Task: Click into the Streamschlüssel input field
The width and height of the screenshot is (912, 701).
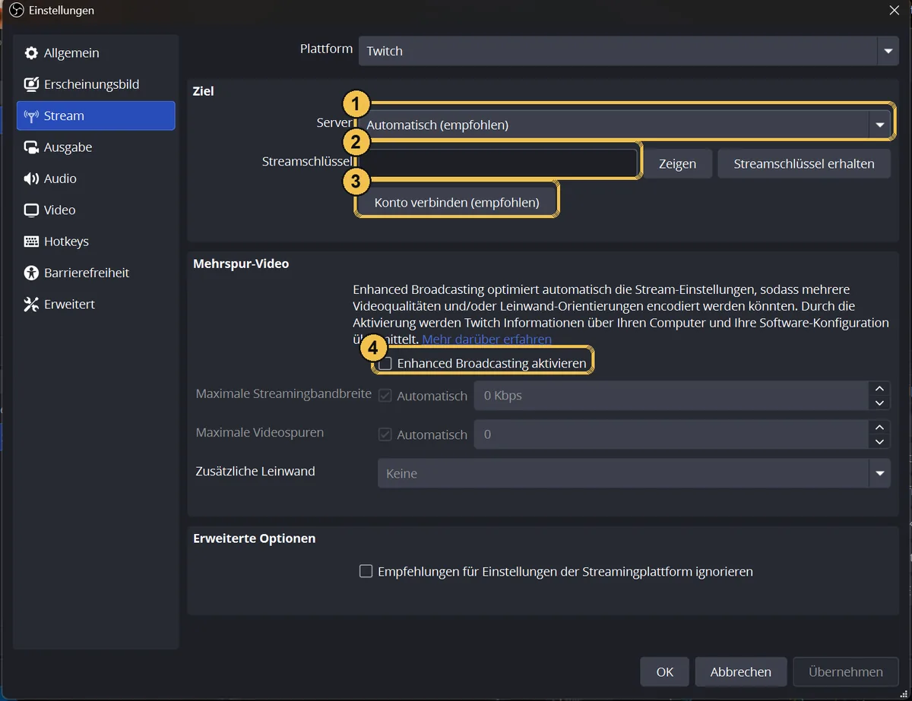Action: tap(498, 163)
